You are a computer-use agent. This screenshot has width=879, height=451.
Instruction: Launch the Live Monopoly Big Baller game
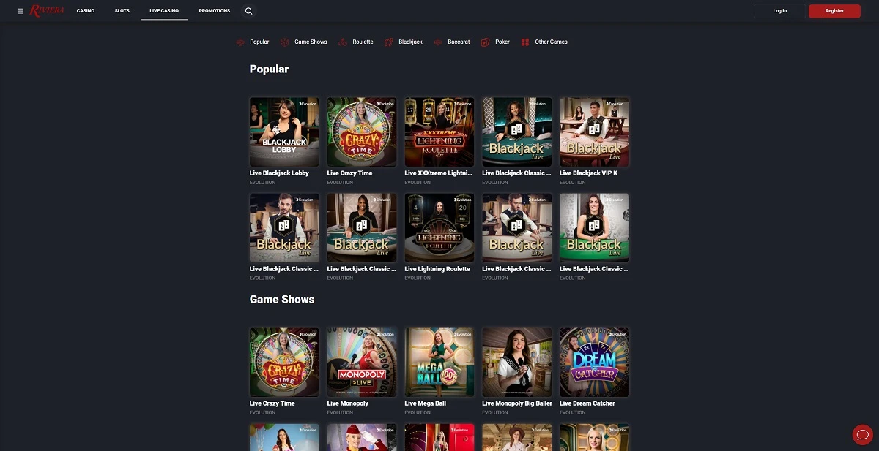[x=516, y=363]
